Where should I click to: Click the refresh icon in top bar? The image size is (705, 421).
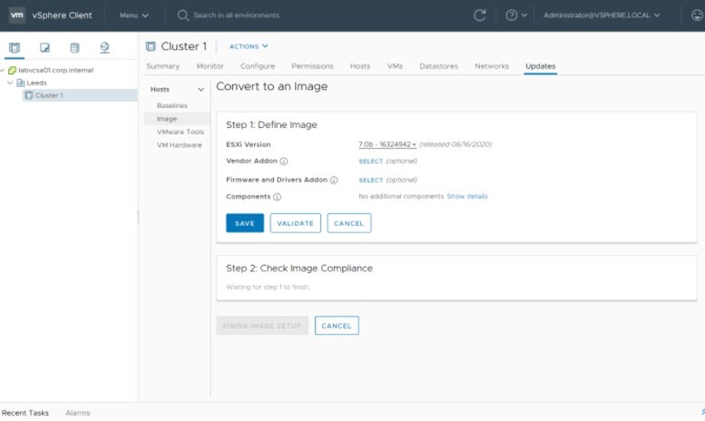[x=479, y=15]
